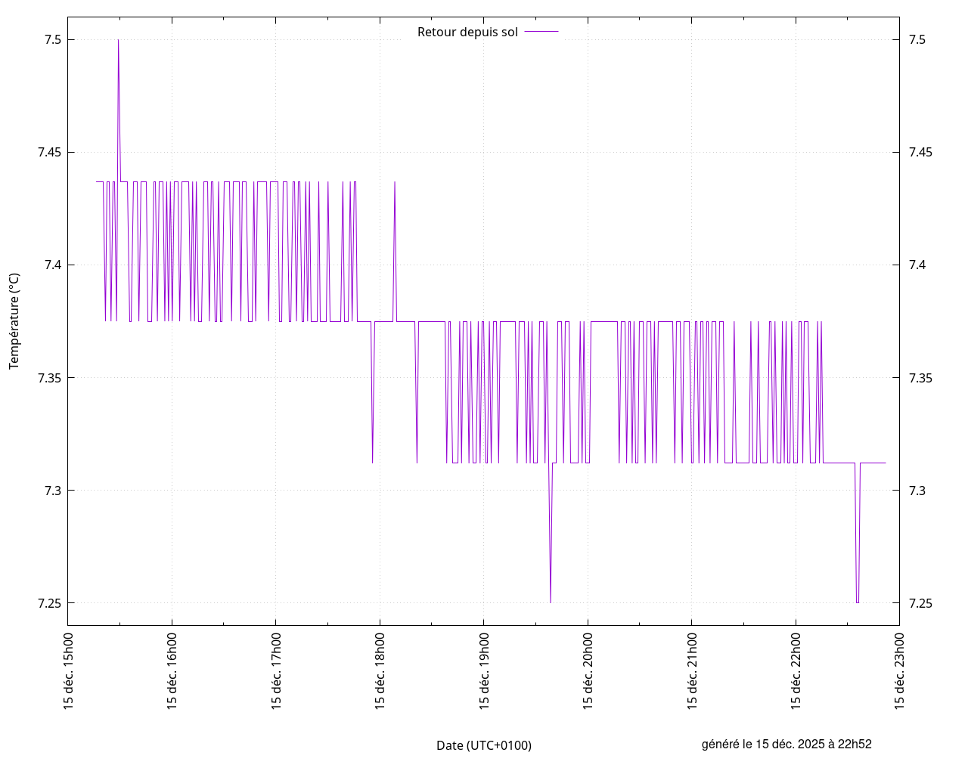968x774 pixels.
Task: Select the 7.3 label on right axis
Action: (x=917, y=491)
